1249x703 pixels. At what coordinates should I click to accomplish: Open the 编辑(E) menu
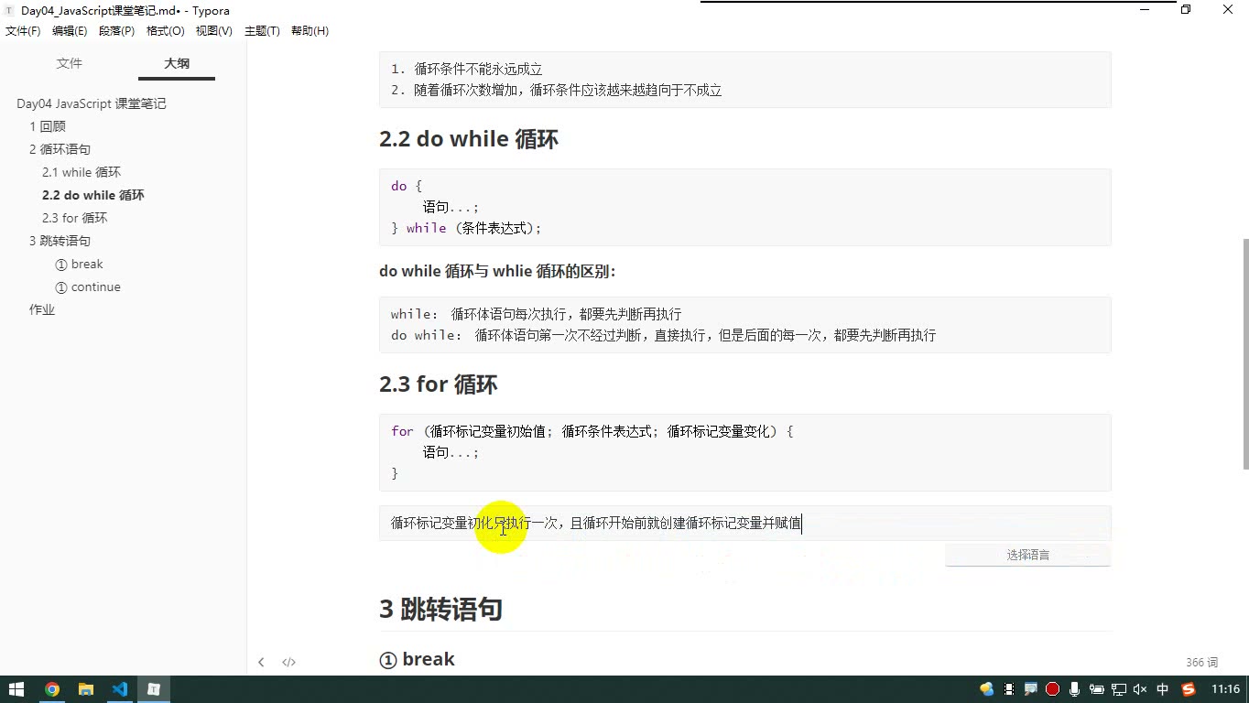[70, 31]
